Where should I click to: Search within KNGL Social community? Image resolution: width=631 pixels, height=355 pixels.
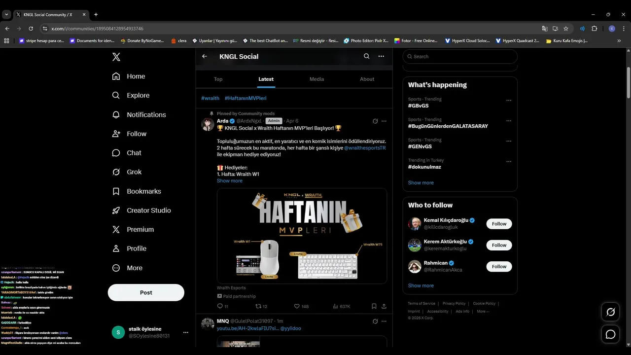tap(366, 56)
